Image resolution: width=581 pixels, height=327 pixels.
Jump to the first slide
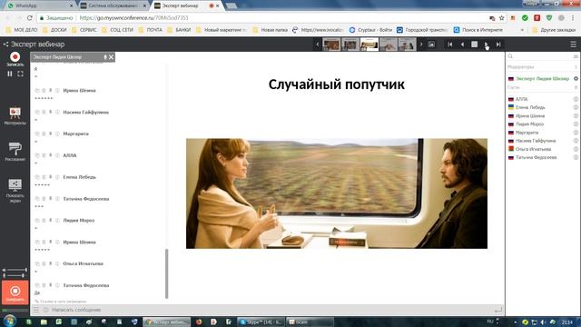[x=450, y=45]
